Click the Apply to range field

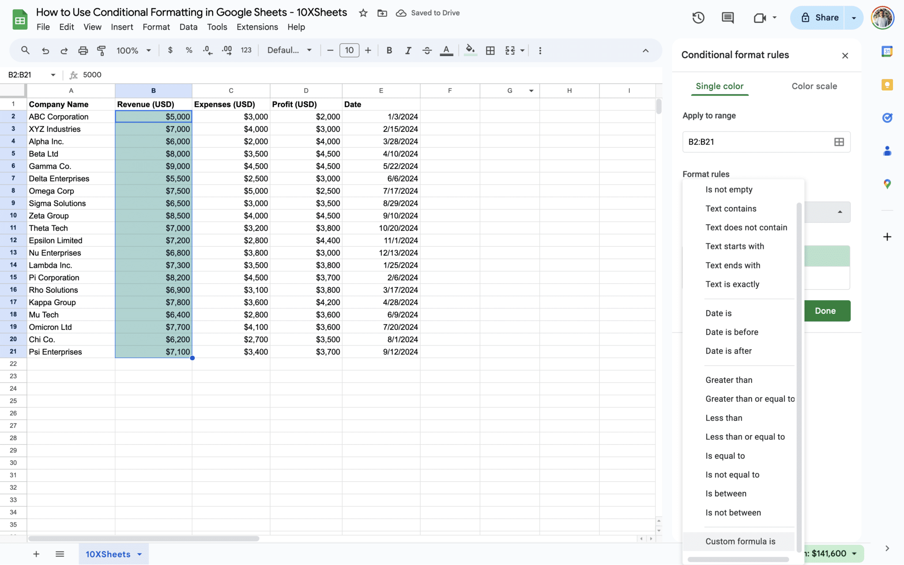point(766,142)
